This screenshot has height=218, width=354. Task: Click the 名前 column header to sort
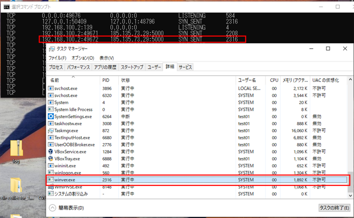coord(55,80)
